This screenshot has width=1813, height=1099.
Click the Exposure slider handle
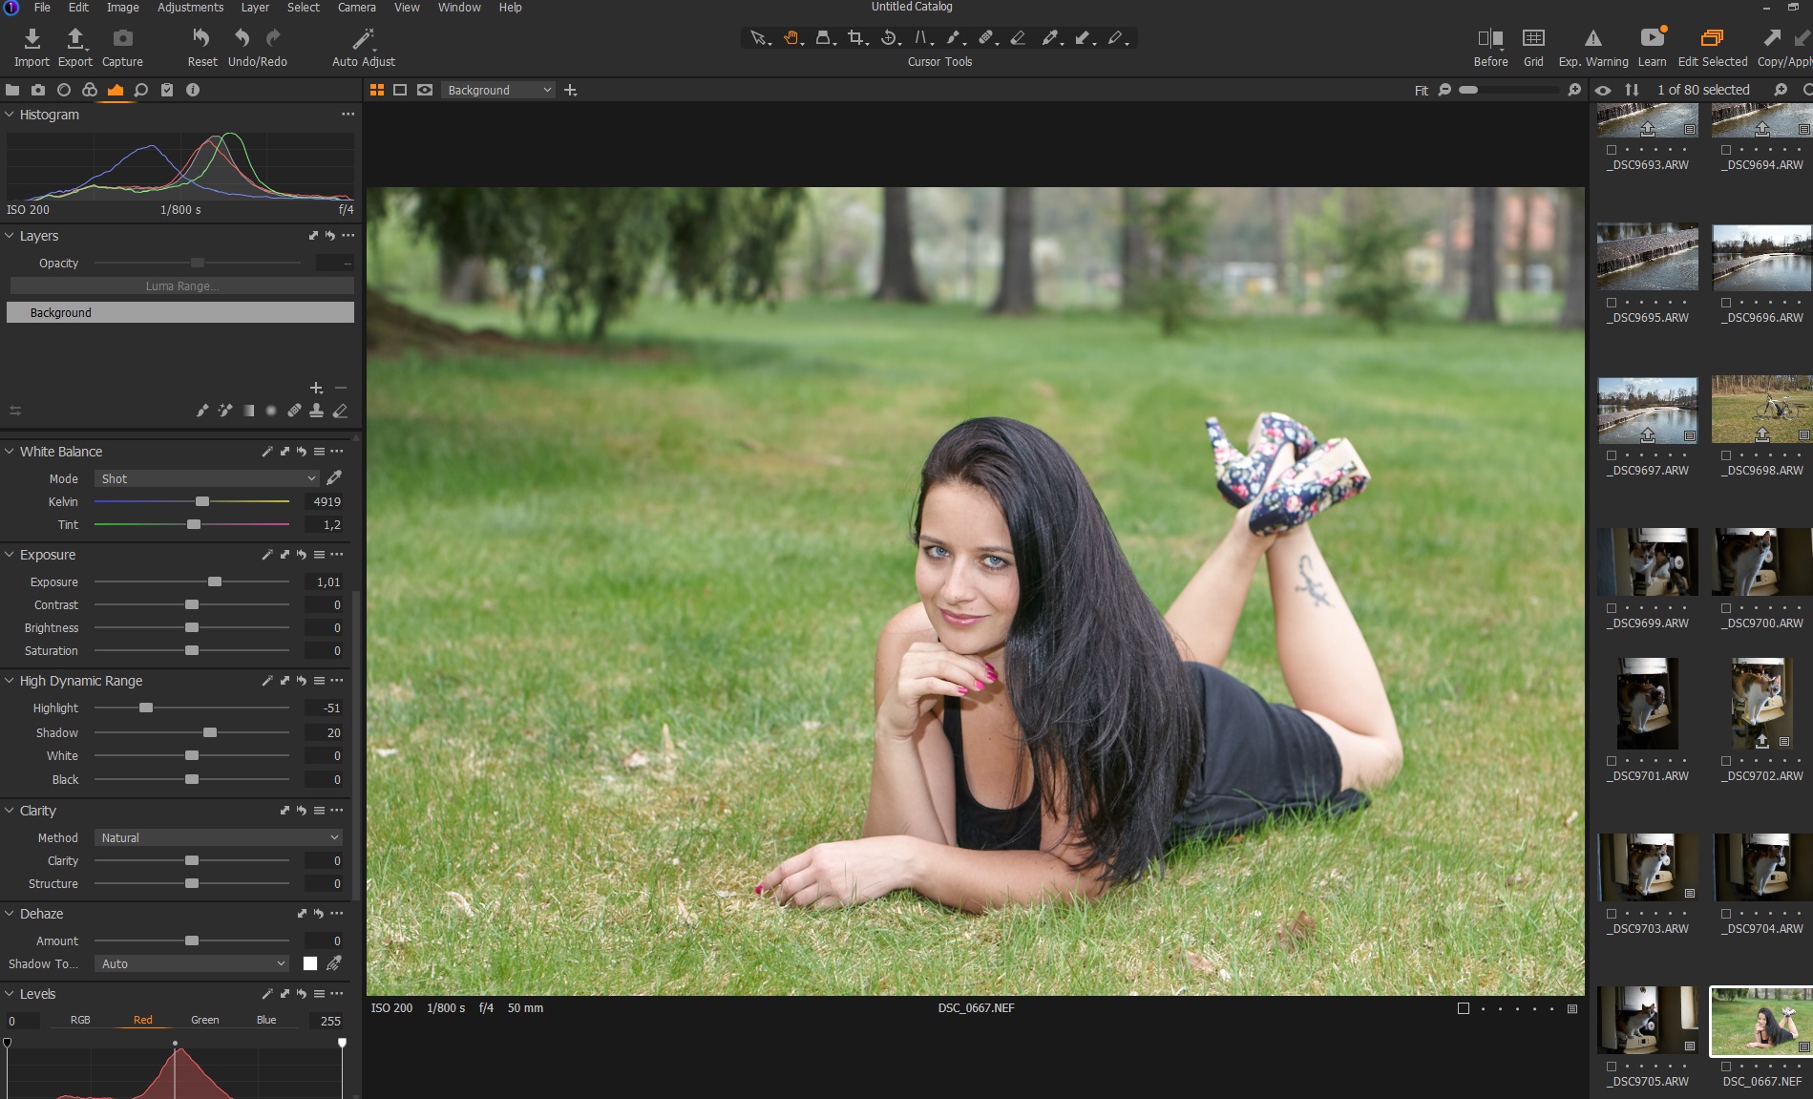click(x=215, y=581)
